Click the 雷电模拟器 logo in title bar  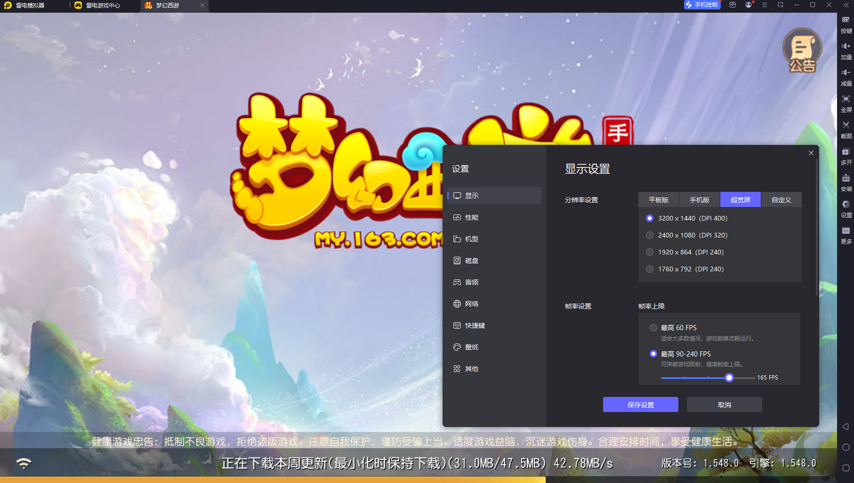pos(8,5)
